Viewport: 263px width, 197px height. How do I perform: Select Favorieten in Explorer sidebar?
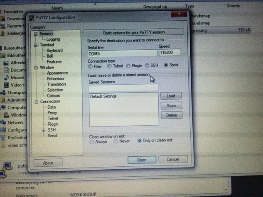point(13,12)
